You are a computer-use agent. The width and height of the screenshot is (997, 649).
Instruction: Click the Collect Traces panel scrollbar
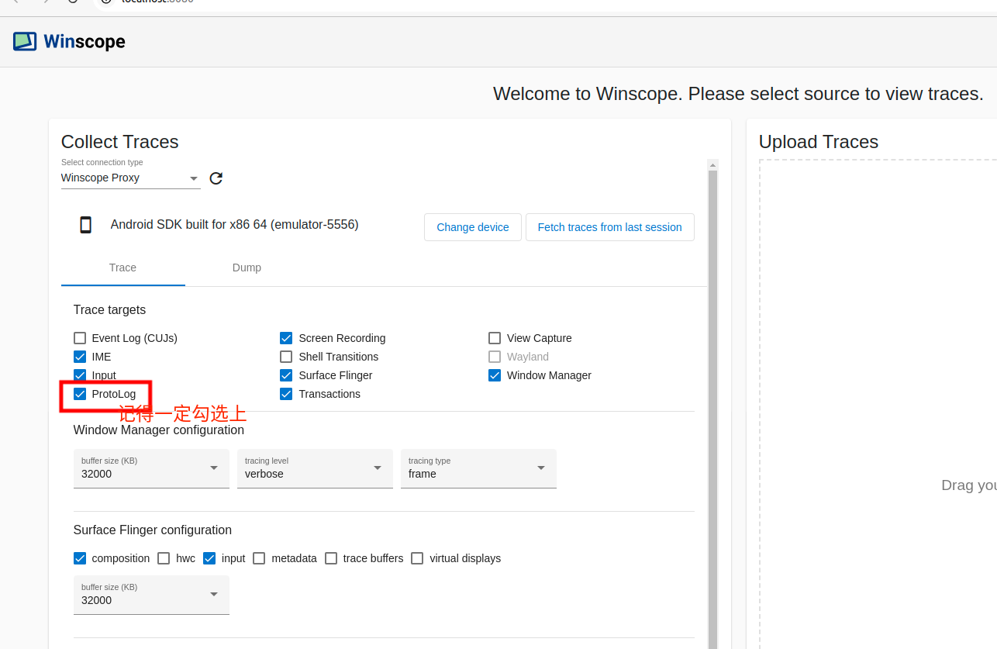[x=713, y=409]
